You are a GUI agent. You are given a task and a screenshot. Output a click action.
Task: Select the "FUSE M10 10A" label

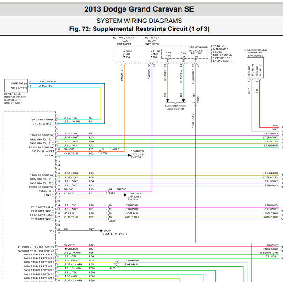[x=129, y=54]
